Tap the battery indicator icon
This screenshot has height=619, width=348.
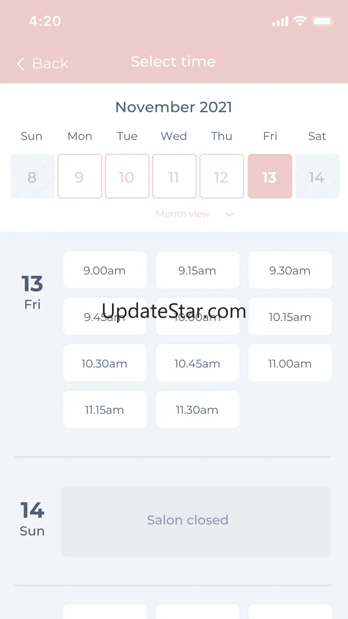coord(323,21)
